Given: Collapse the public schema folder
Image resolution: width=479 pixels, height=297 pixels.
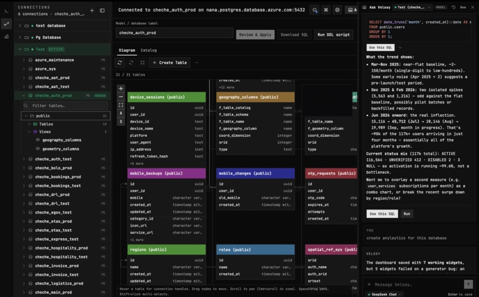Looking at the screenshot, I should [26, 116].
